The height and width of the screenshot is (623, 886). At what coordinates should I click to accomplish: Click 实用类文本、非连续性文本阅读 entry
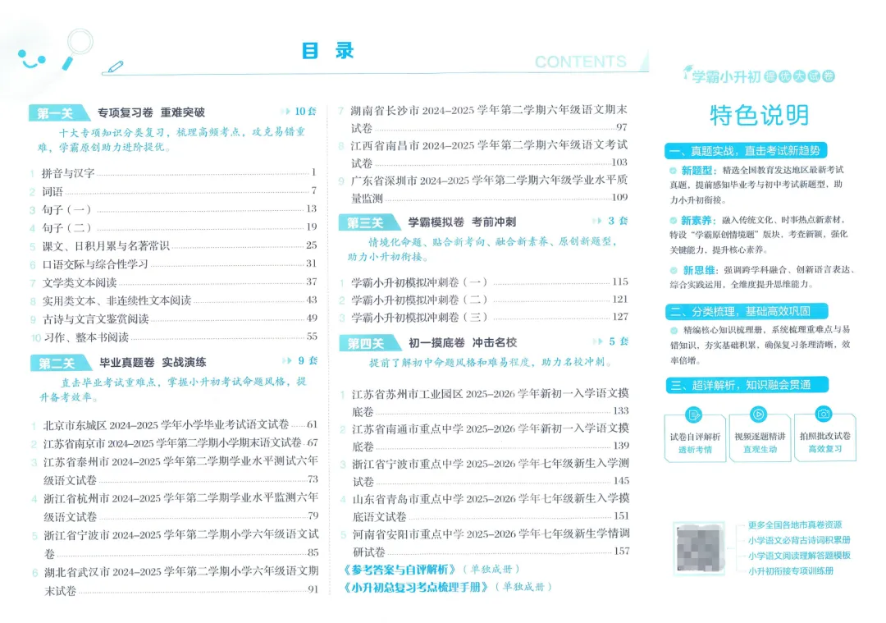coord(173,300)
